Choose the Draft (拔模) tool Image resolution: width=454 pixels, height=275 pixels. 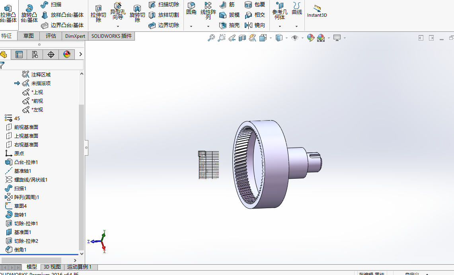[x=230, y=15]
